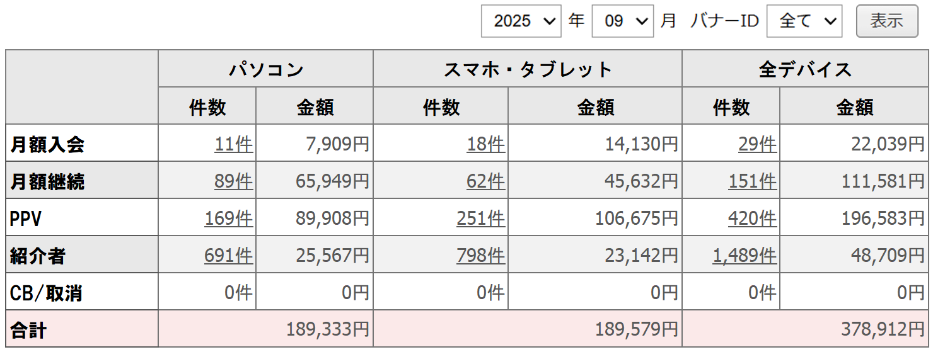Click the パソコン column header
933x352 pixels.
point(265,69)
